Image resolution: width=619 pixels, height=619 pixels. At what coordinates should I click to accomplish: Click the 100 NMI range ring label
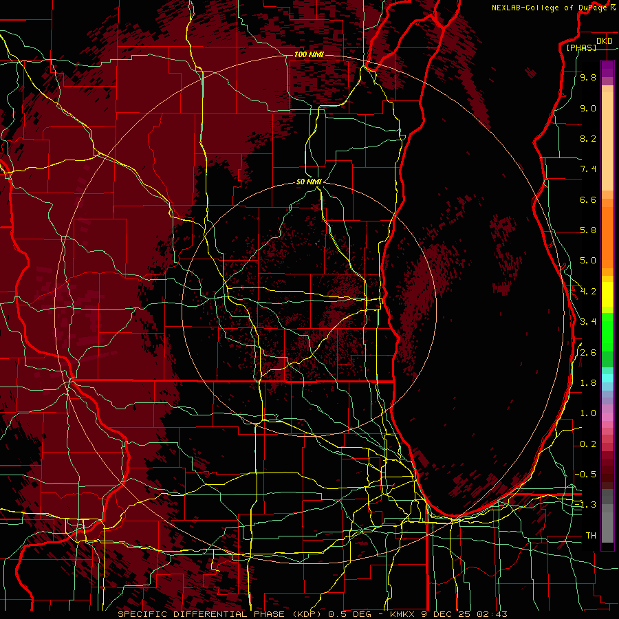(x=309, y=54)
